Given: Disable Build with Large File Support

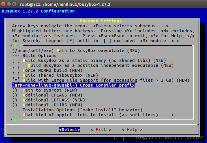Looking at the screenshot, I should pos(101,80).
